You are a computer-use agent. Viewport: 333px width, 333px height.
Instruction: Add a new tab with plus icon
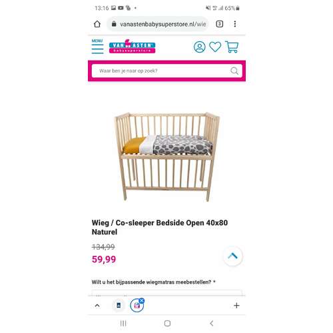click(236, 306)
